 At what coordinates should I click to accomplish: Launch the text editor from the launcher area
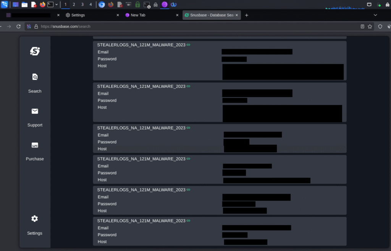coord(34,5)
